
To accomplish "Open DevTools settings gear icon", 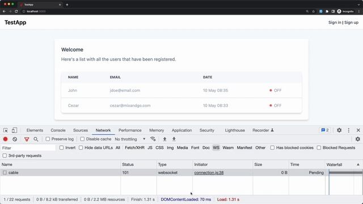I will (339, 130).
